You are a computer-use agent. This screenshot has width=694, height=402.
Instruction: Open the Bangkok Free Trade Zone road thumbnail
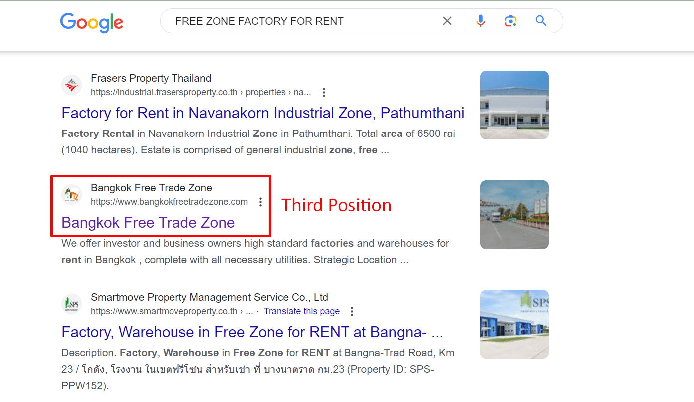click(514, 215)
